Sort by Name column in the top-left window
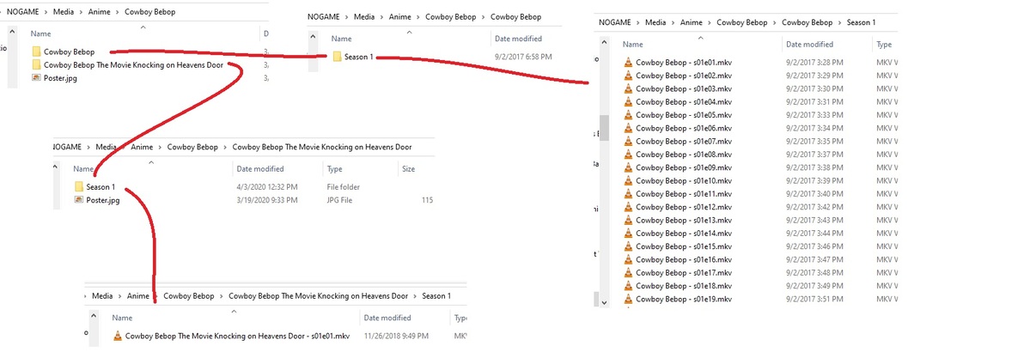 point(40,33)
